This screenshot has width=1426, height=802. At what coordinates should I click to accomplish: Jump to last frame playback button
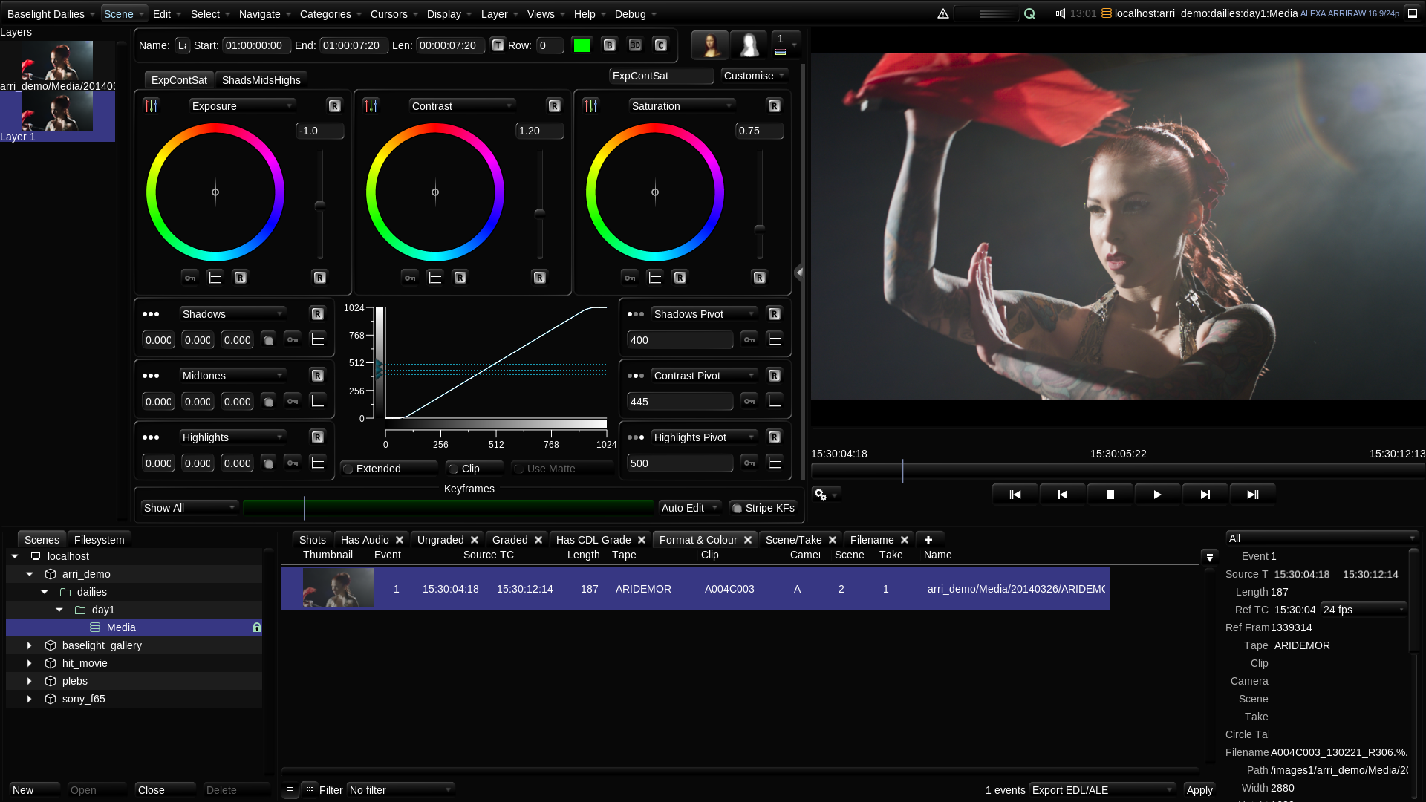click(1252, 495)
